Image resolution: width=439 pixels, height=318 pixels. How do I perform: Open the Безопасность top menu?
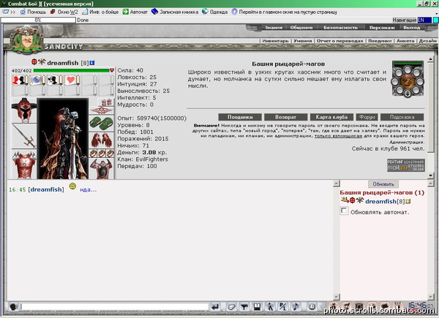(340, 27)
